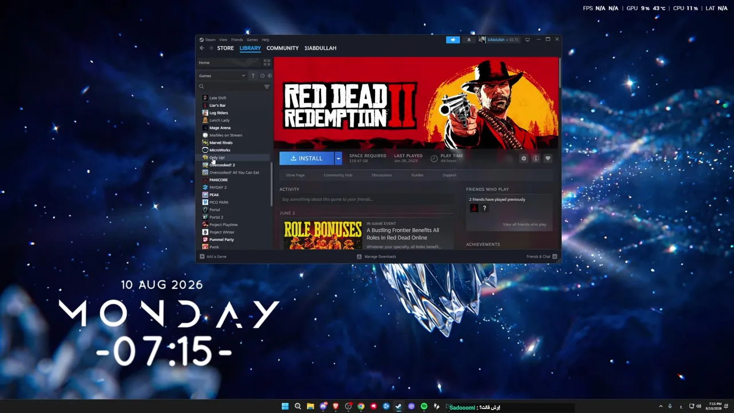The image size is (734, 413).
Task: Install Red Dead Redemption II
Action: (x=307, y=158)
